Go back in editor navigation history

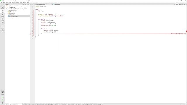[31, 4]
